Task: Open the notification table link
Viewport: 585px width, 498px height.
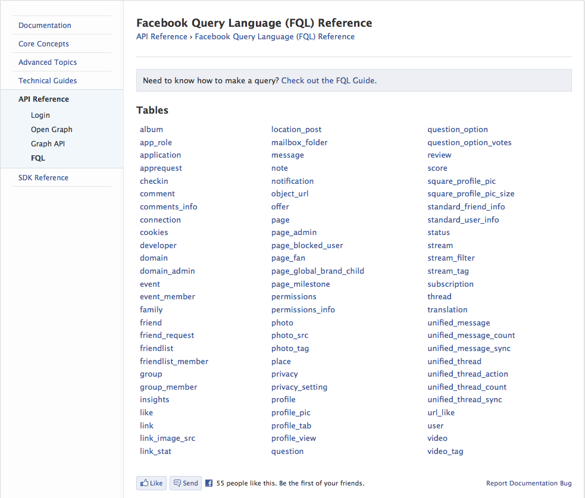Action: pyautogui.click(x=293, y=181)
